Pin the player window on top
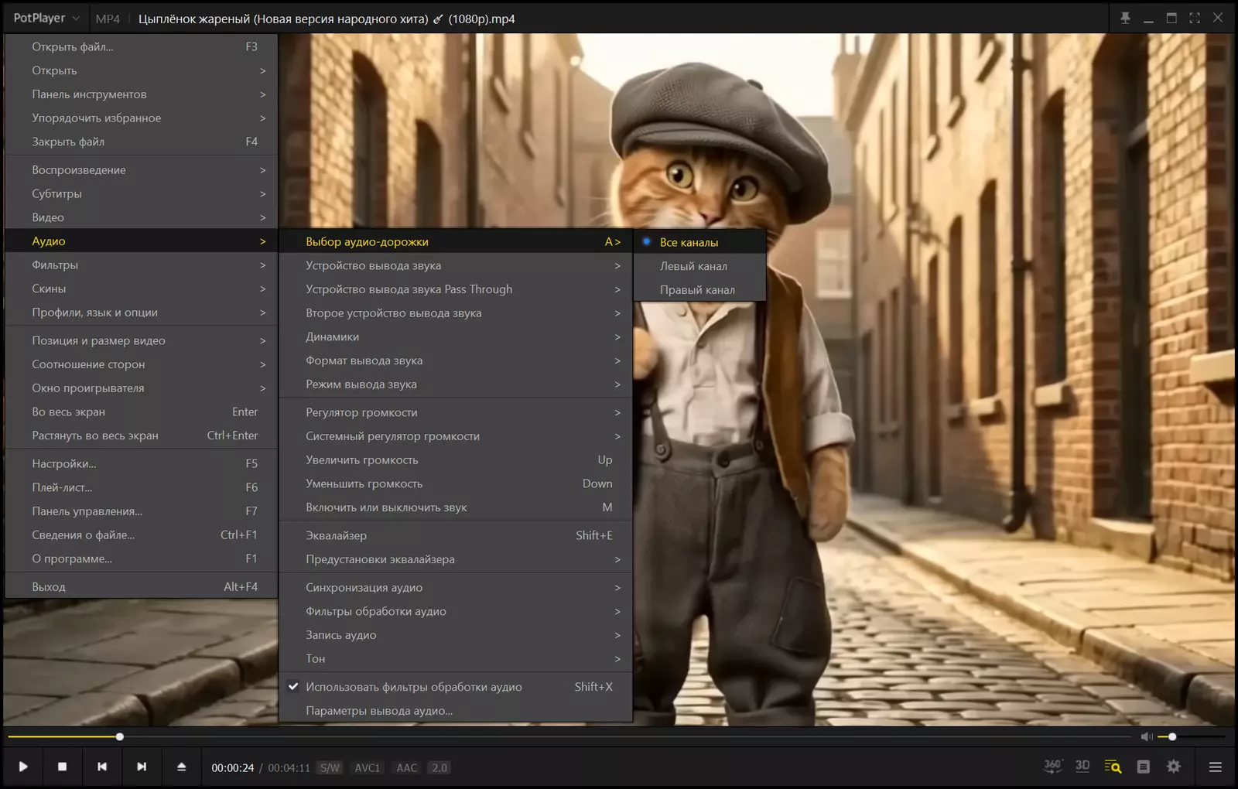1238x789 pixels. (x=1125, y=18)
